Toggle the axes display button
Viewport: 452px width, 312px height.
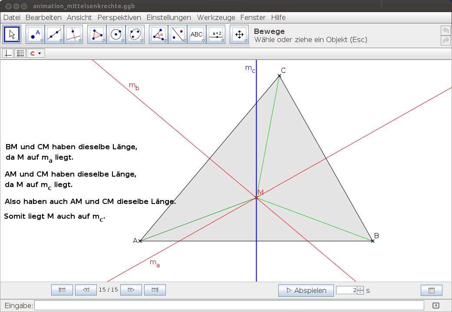[8, 53]
